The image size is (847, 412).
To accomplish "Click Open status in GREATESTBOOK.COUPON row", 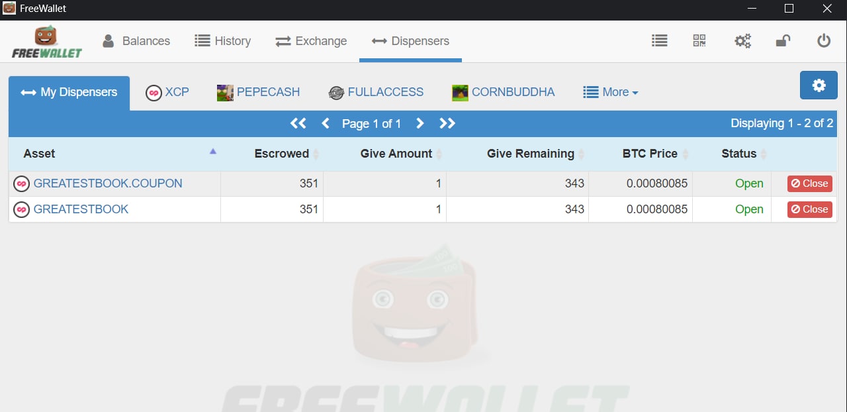I will click(749, 183).
